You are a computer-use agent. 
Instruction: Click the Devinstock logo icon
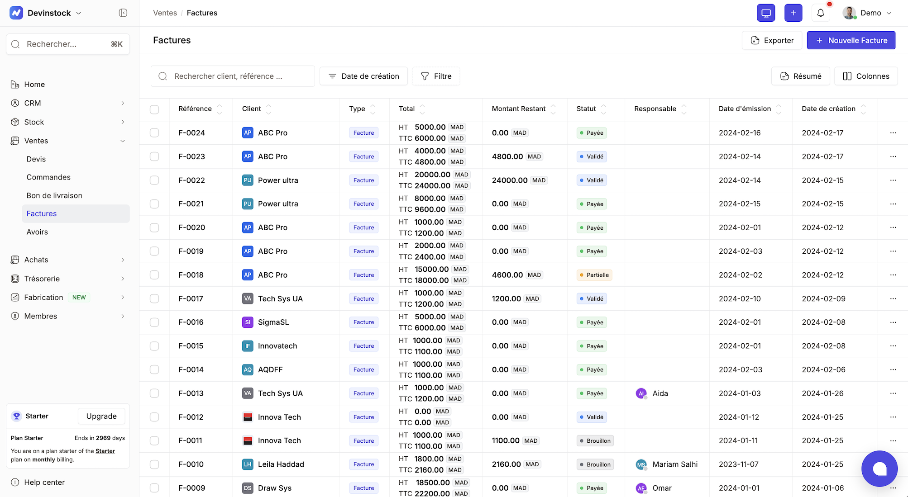coord(16,13)
